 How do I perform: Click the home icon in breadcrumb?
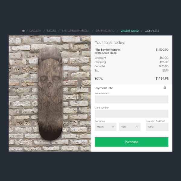24,31
